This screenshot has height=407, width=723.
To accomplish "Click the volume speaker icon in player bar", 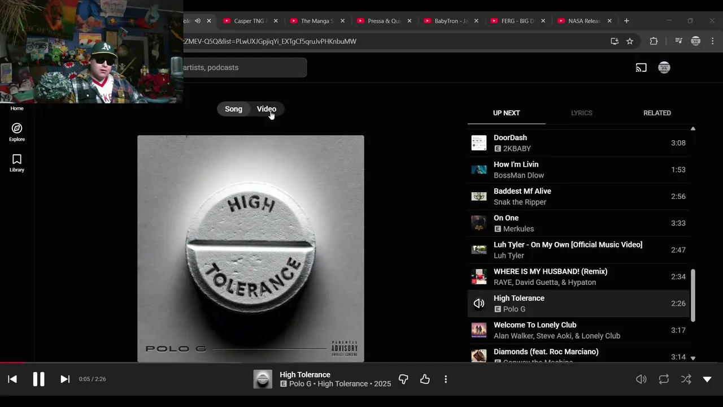I will click(x=641, y=379).
